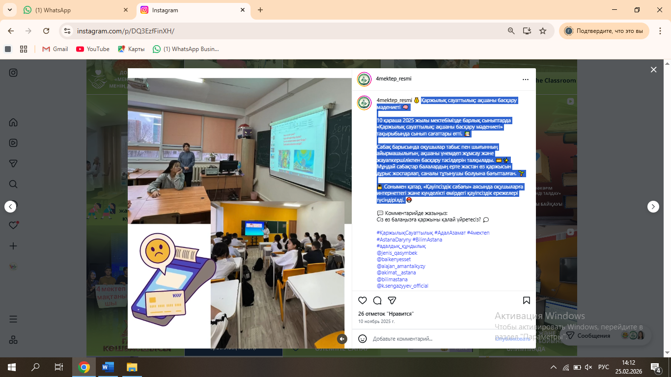Expand the Chrome tab search chevron
671x377 pixels.
click(x=9, y=10)
